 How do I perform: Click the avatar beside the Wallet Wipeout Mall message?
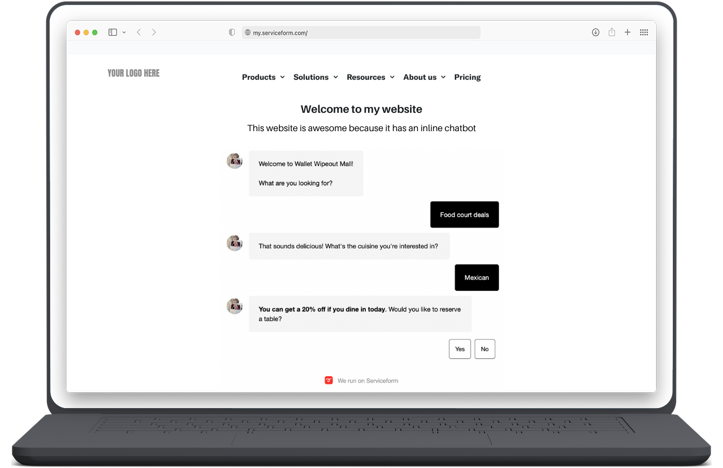click(235, 161)
